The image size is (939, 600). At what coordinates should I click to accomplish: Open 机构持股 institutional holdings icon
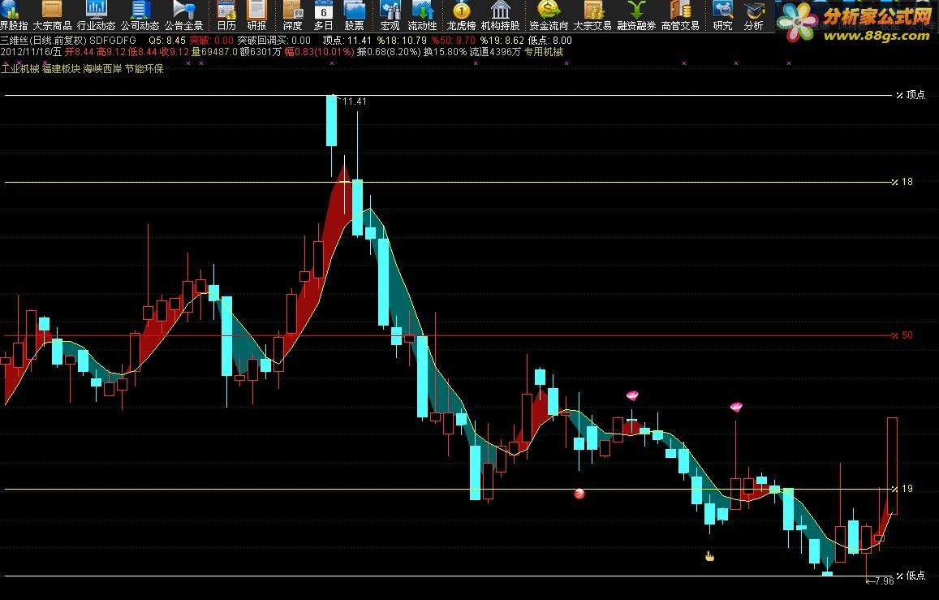click(x=500, y=15)
